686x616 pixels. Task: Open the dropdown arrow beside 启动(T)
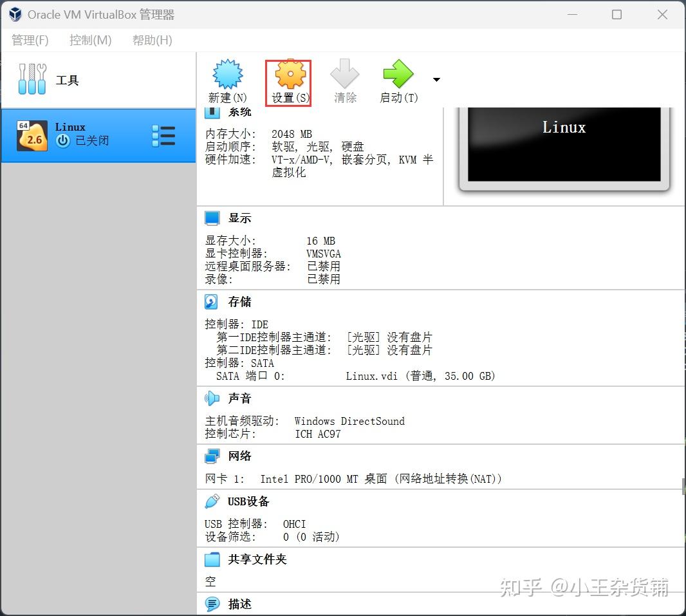[436, 79]
